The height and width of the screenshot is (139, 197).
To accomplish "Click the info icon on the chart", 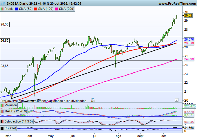I will 176,100.
